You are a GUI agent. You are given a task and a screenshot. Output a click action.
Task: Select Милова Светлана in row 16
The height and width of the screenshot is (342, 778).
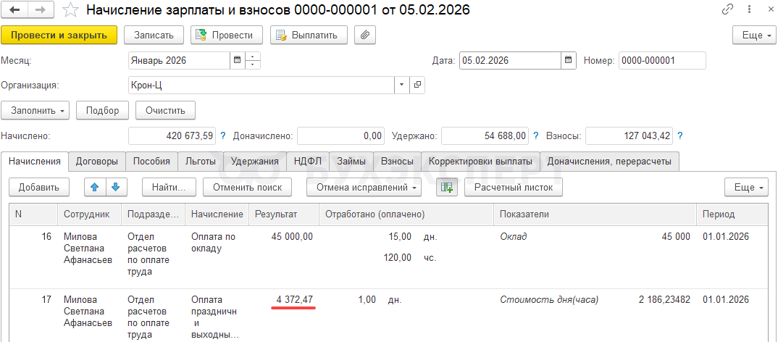89,248
